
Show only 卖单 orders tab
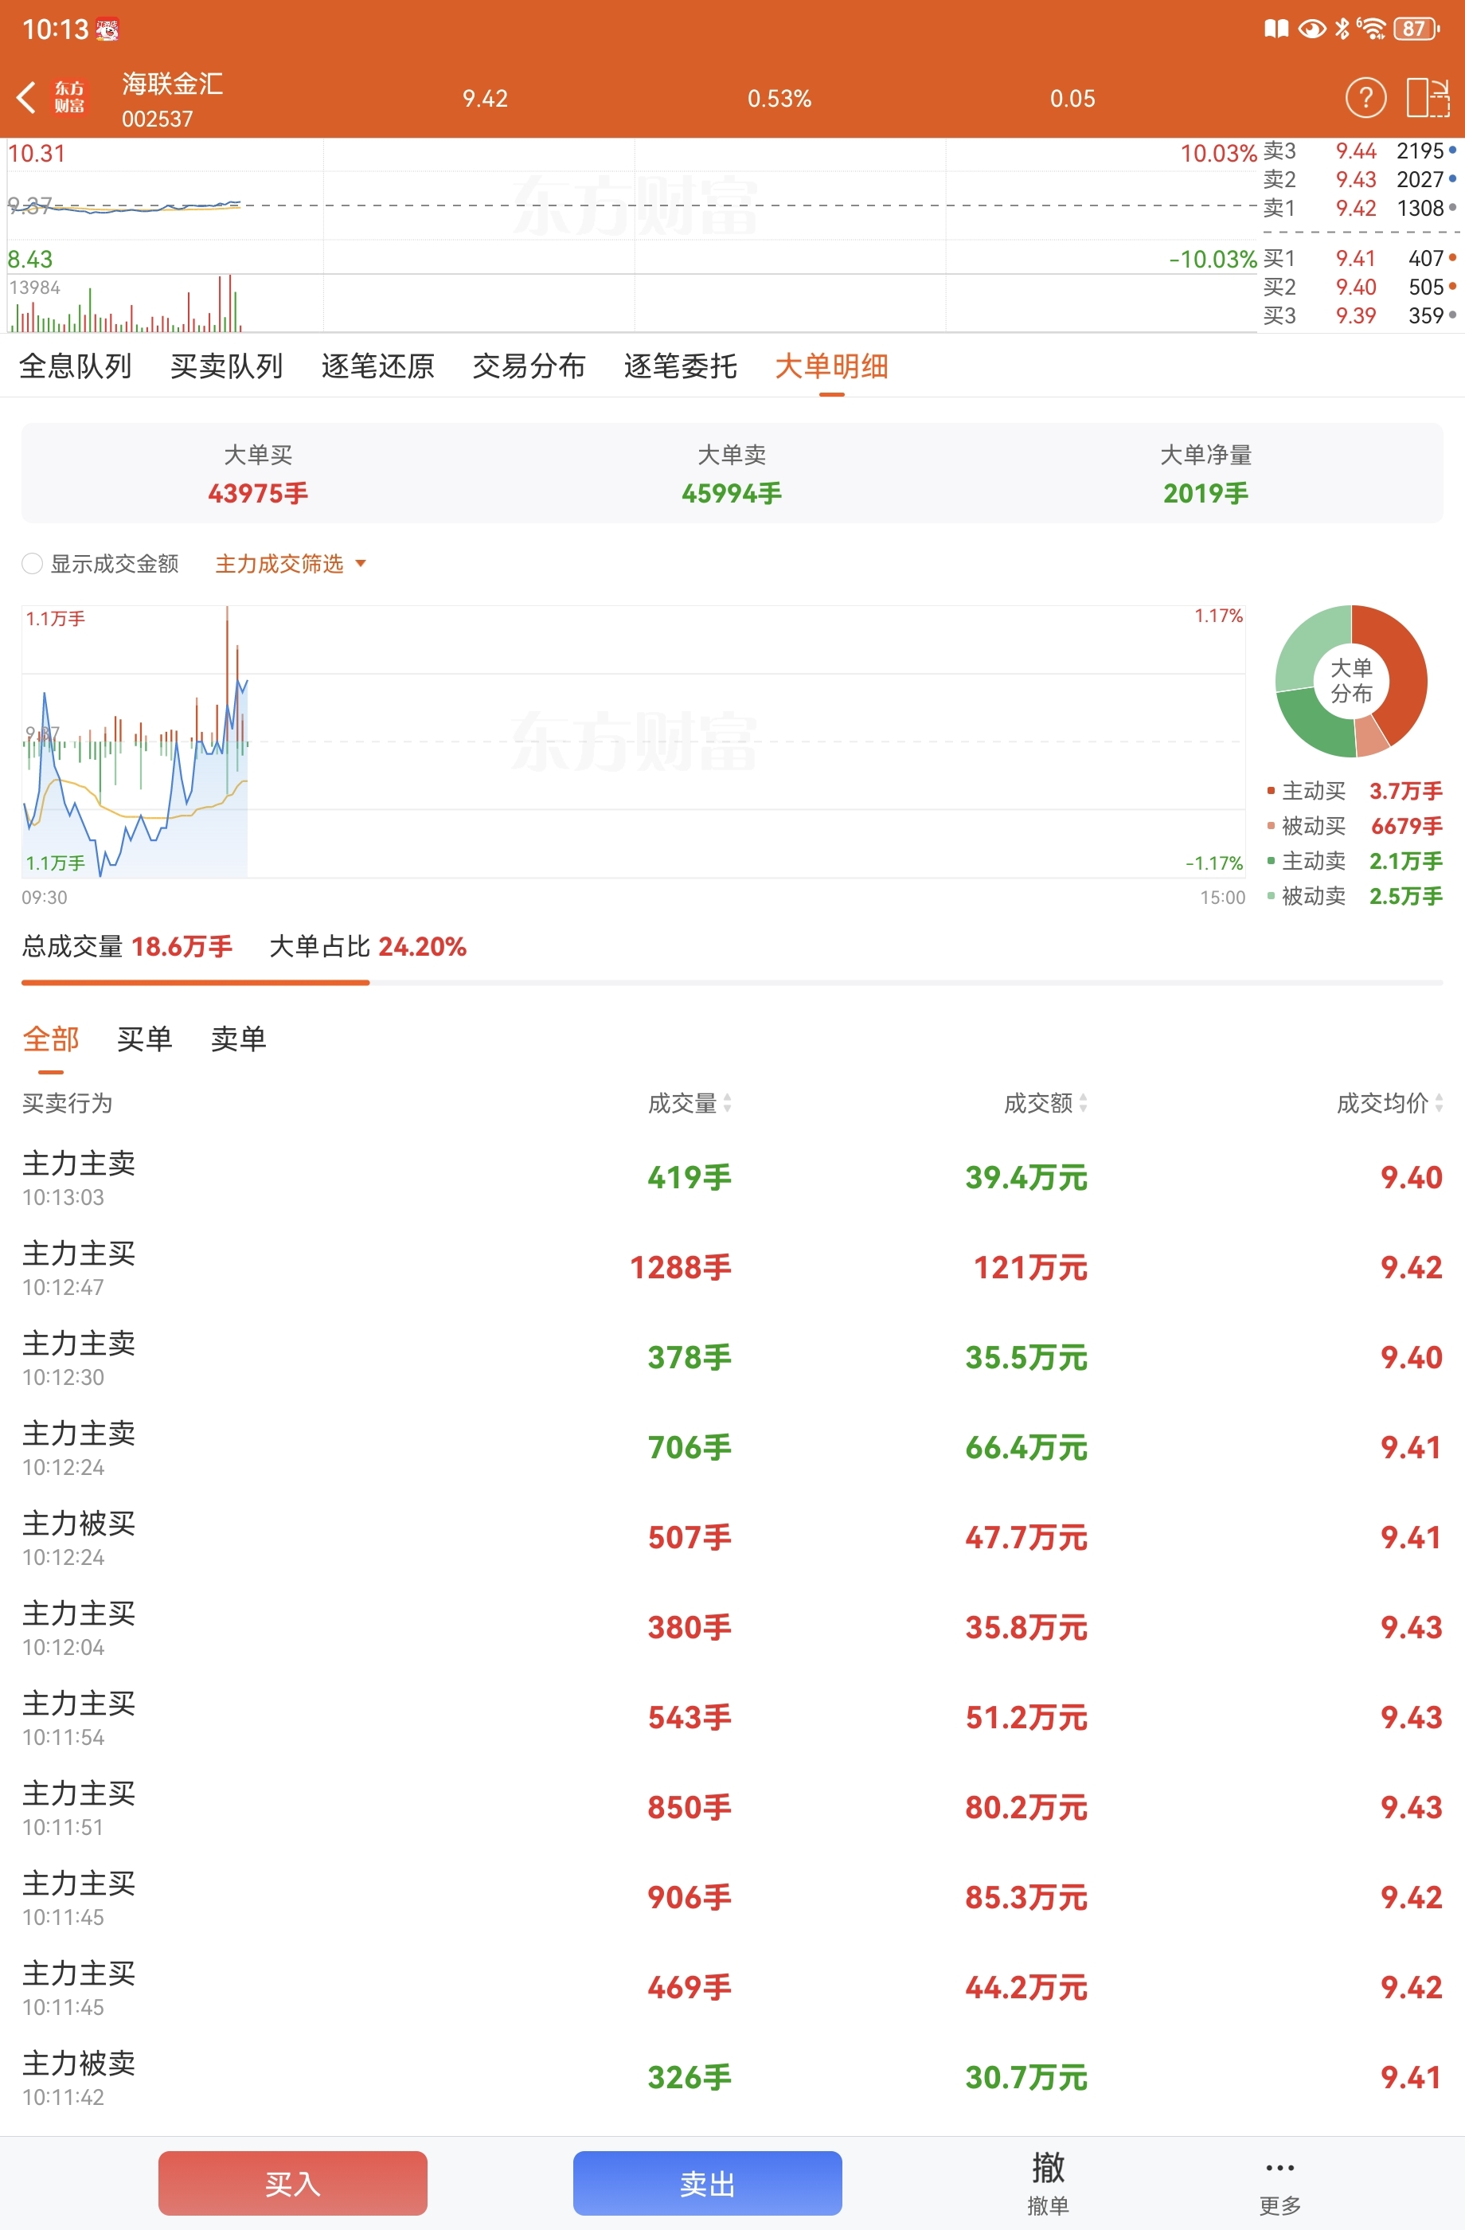(x=239, y=1039)
